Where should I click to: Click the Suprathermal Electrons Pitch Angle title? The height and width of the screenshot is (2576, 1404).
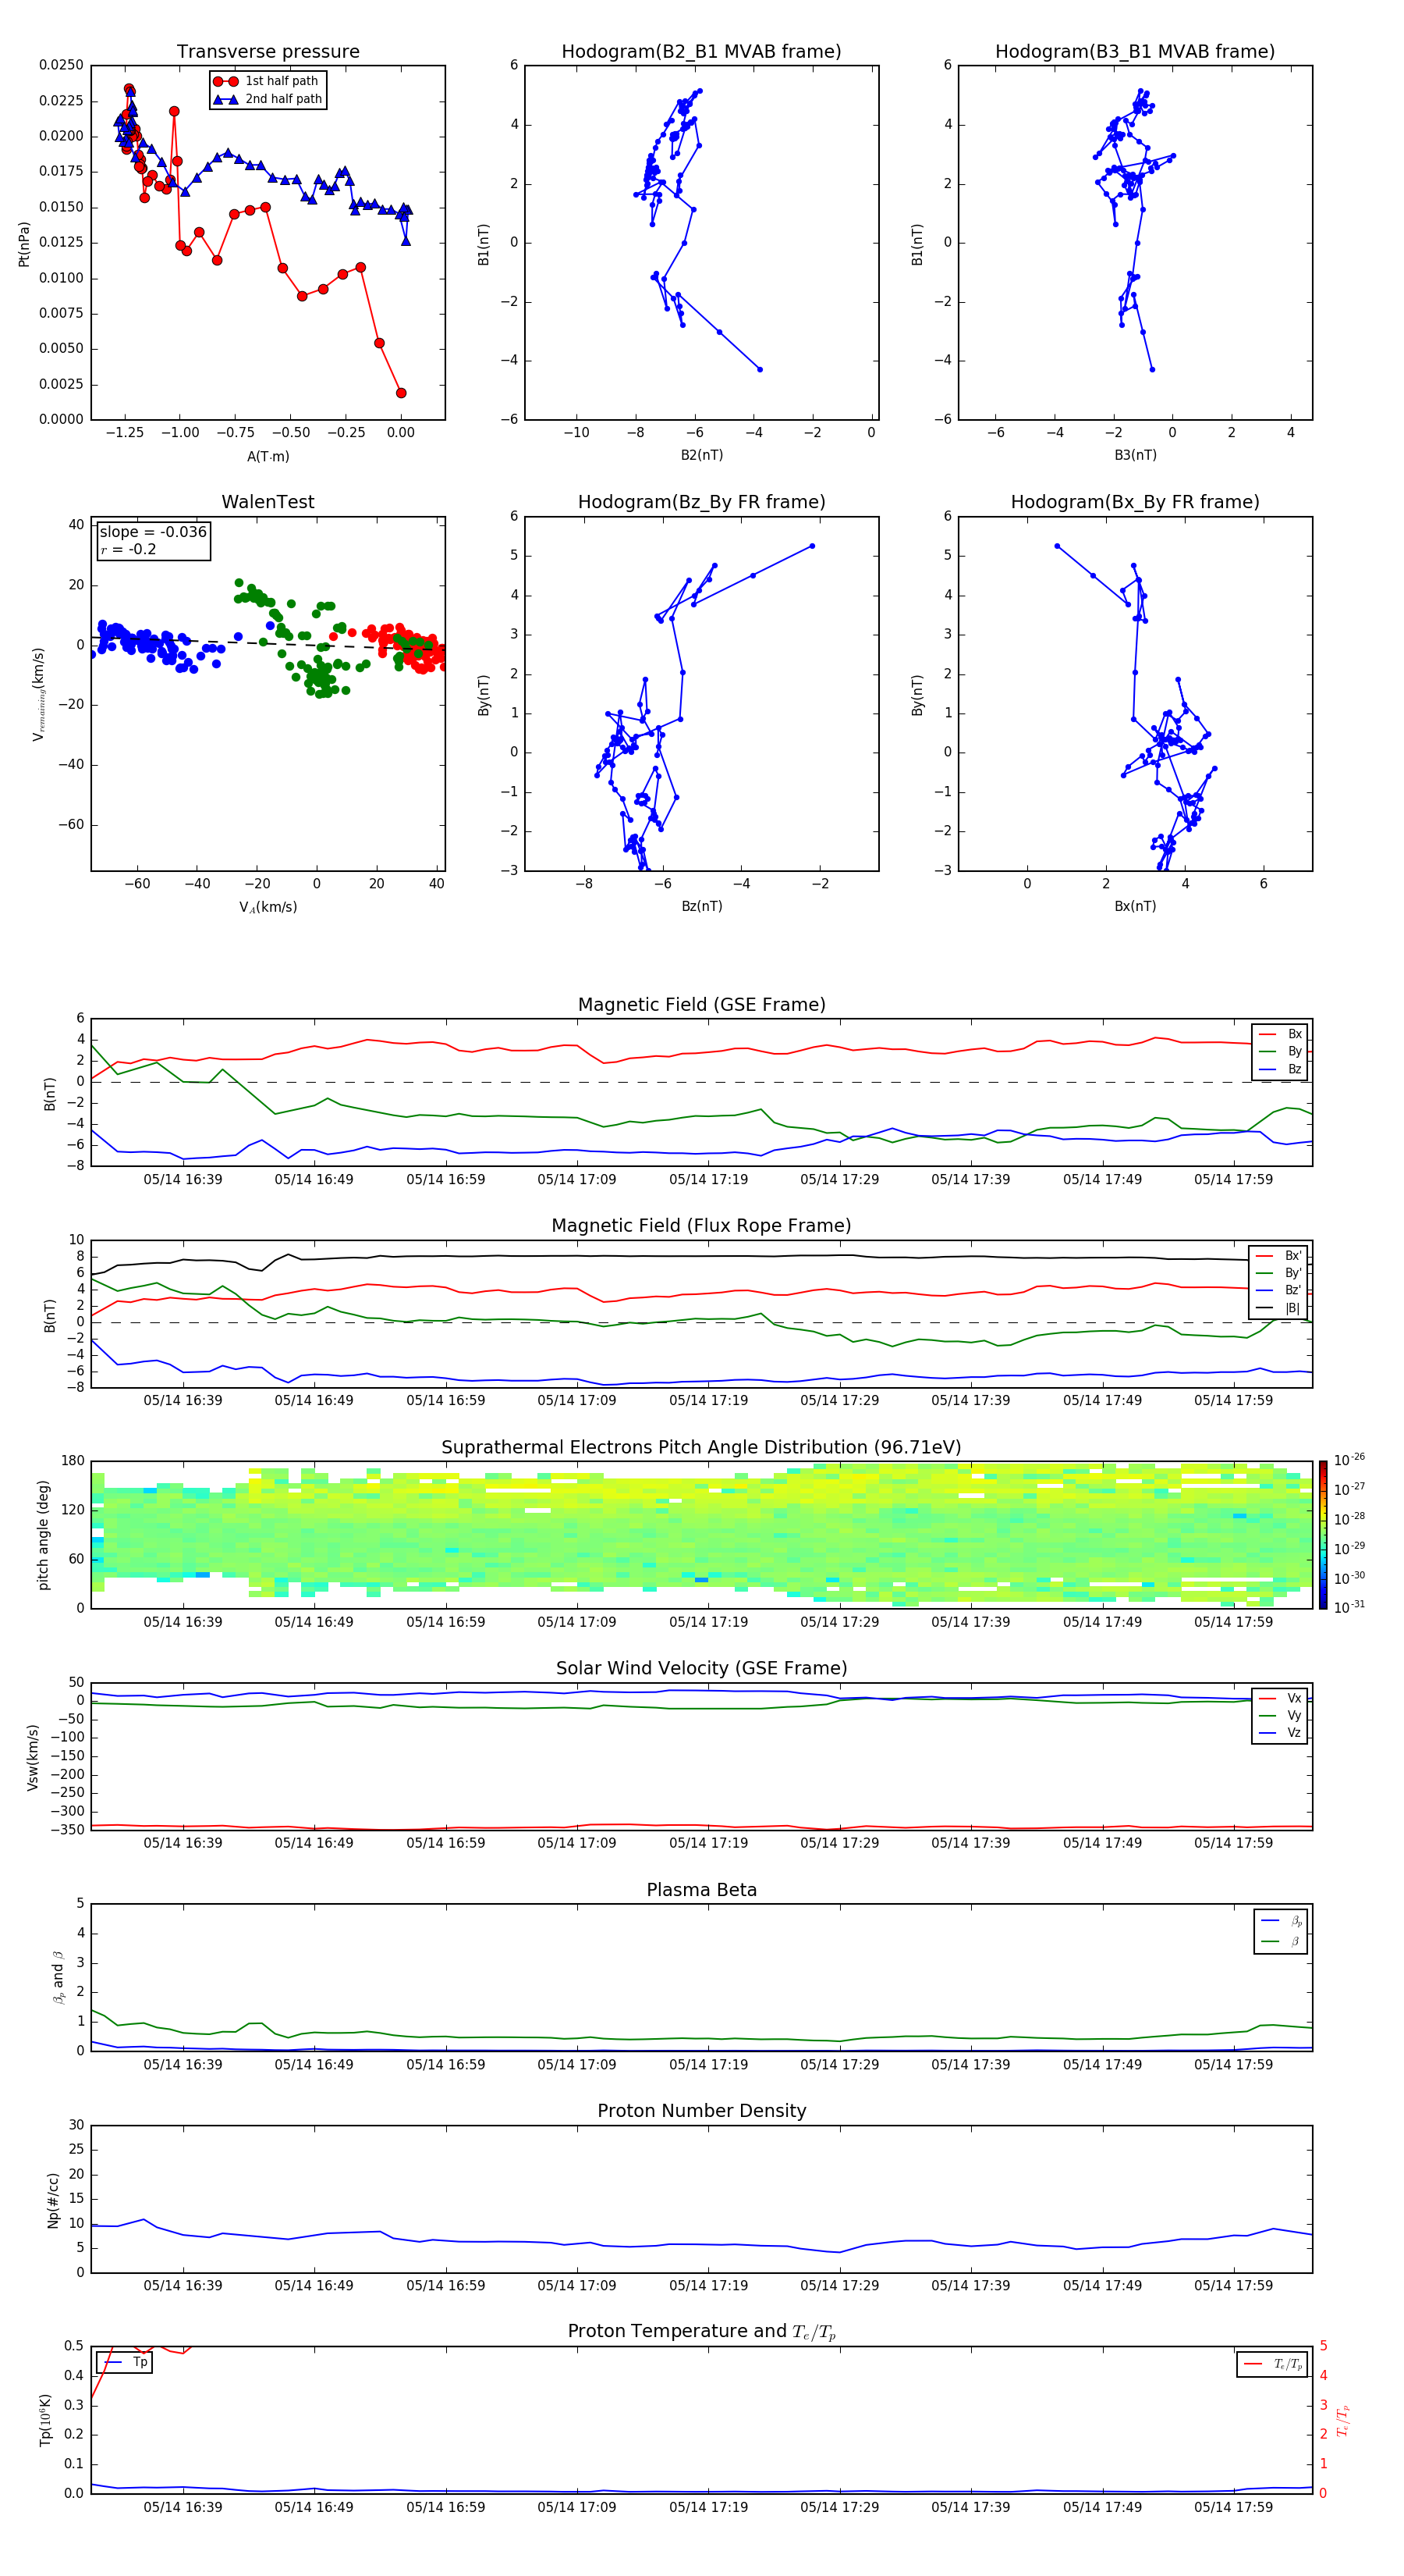(x=701, y=1447)
